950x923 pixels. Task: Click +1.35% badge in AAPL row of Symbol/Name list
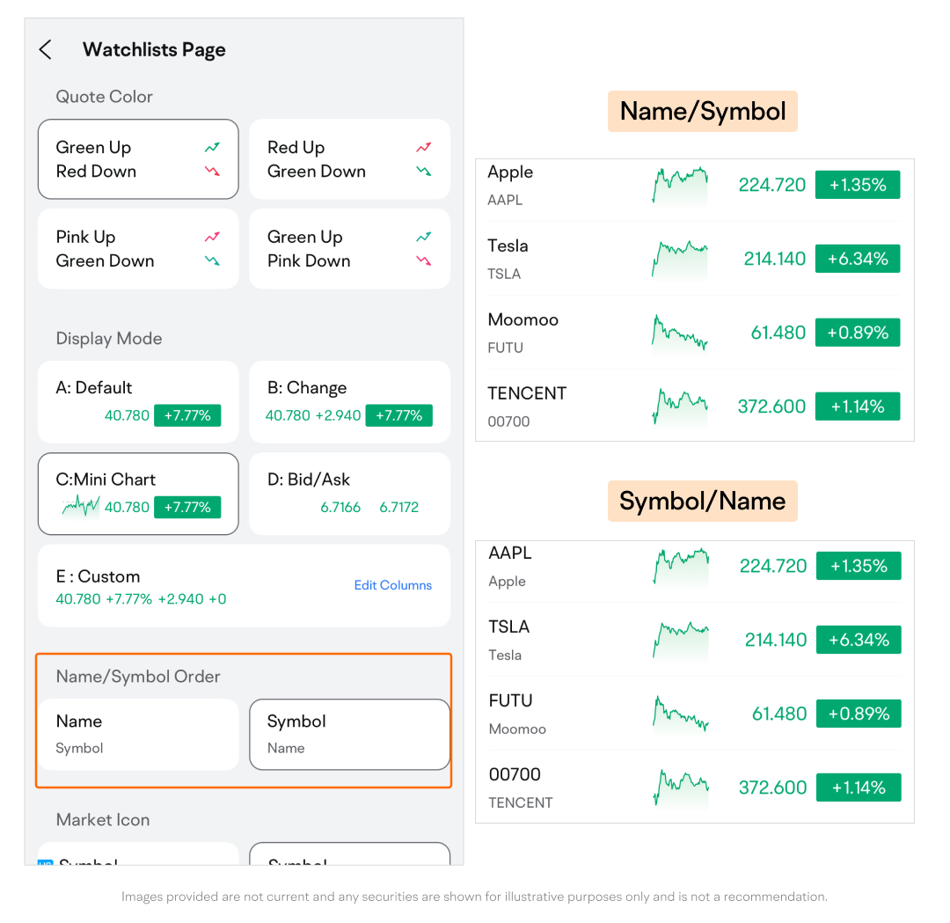pyautogui.click(x=859, y=566)
